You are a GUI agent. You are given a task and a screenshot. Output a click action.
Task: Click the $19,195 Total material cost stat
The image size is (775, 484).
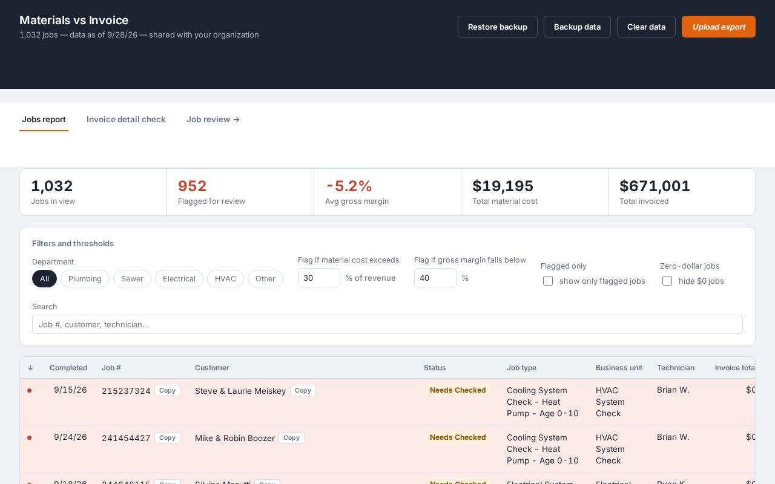(x=535, y=192)
